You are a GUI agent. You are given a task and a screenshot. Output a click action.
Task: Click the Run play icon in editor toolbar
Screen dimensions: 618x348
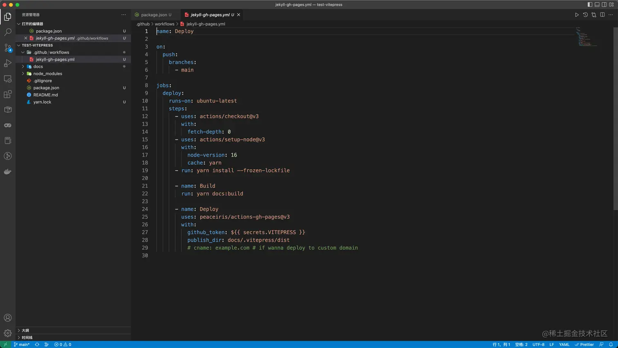577,15
